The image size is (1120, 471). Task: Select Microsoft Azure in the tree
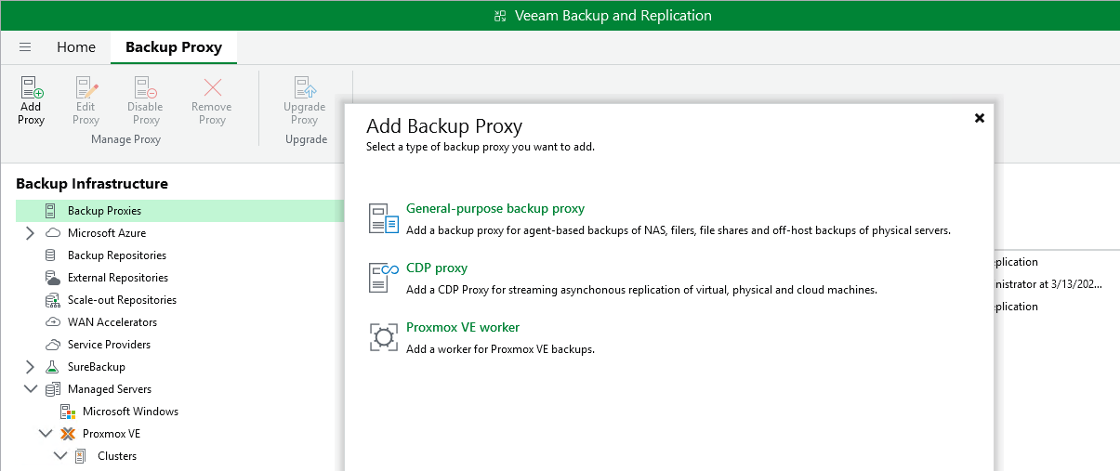[x=107, y=233]
